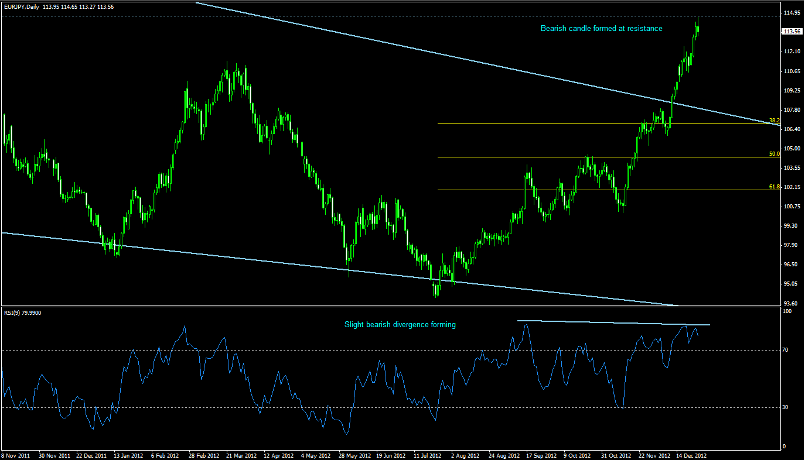Click the 28 May 2012 date label
Screen dimensions: 805x460
coord(354,455)
